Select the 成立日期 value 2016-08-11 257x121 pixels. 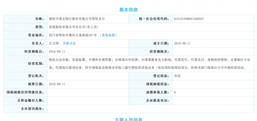[182, 43]
